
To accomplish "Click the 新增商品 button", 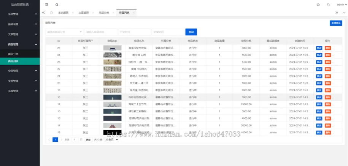I will (336, 23).
